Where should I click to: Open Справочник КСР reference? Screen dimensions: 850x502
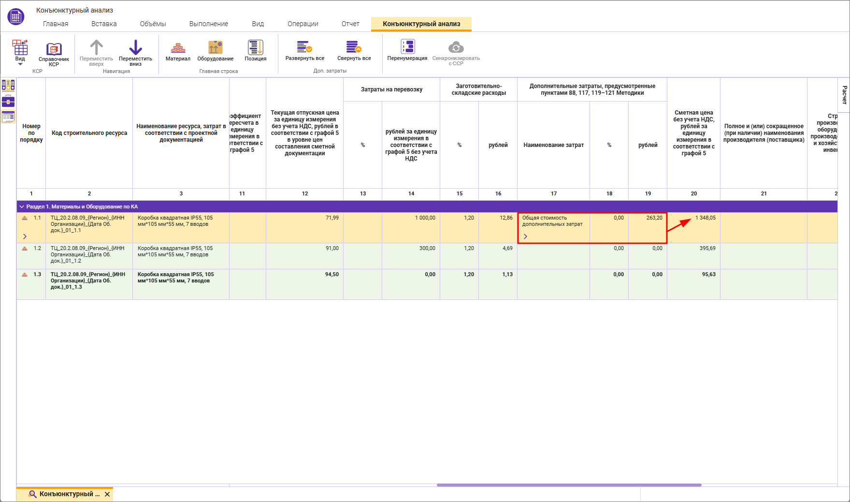54,53
